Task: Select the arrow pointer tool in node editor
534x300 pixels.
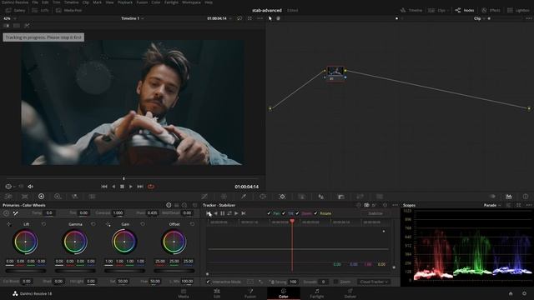Action: 270,18
